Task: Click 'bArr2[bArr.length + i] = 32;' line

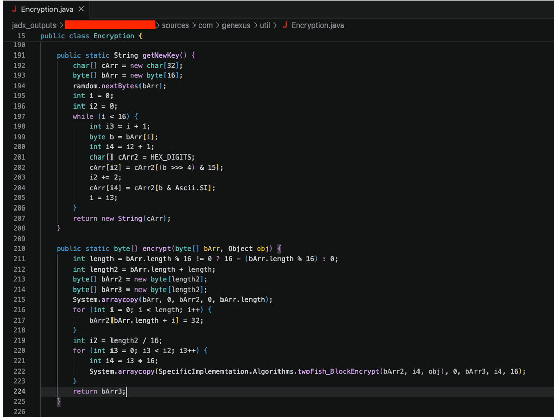Action: (146, 320)
